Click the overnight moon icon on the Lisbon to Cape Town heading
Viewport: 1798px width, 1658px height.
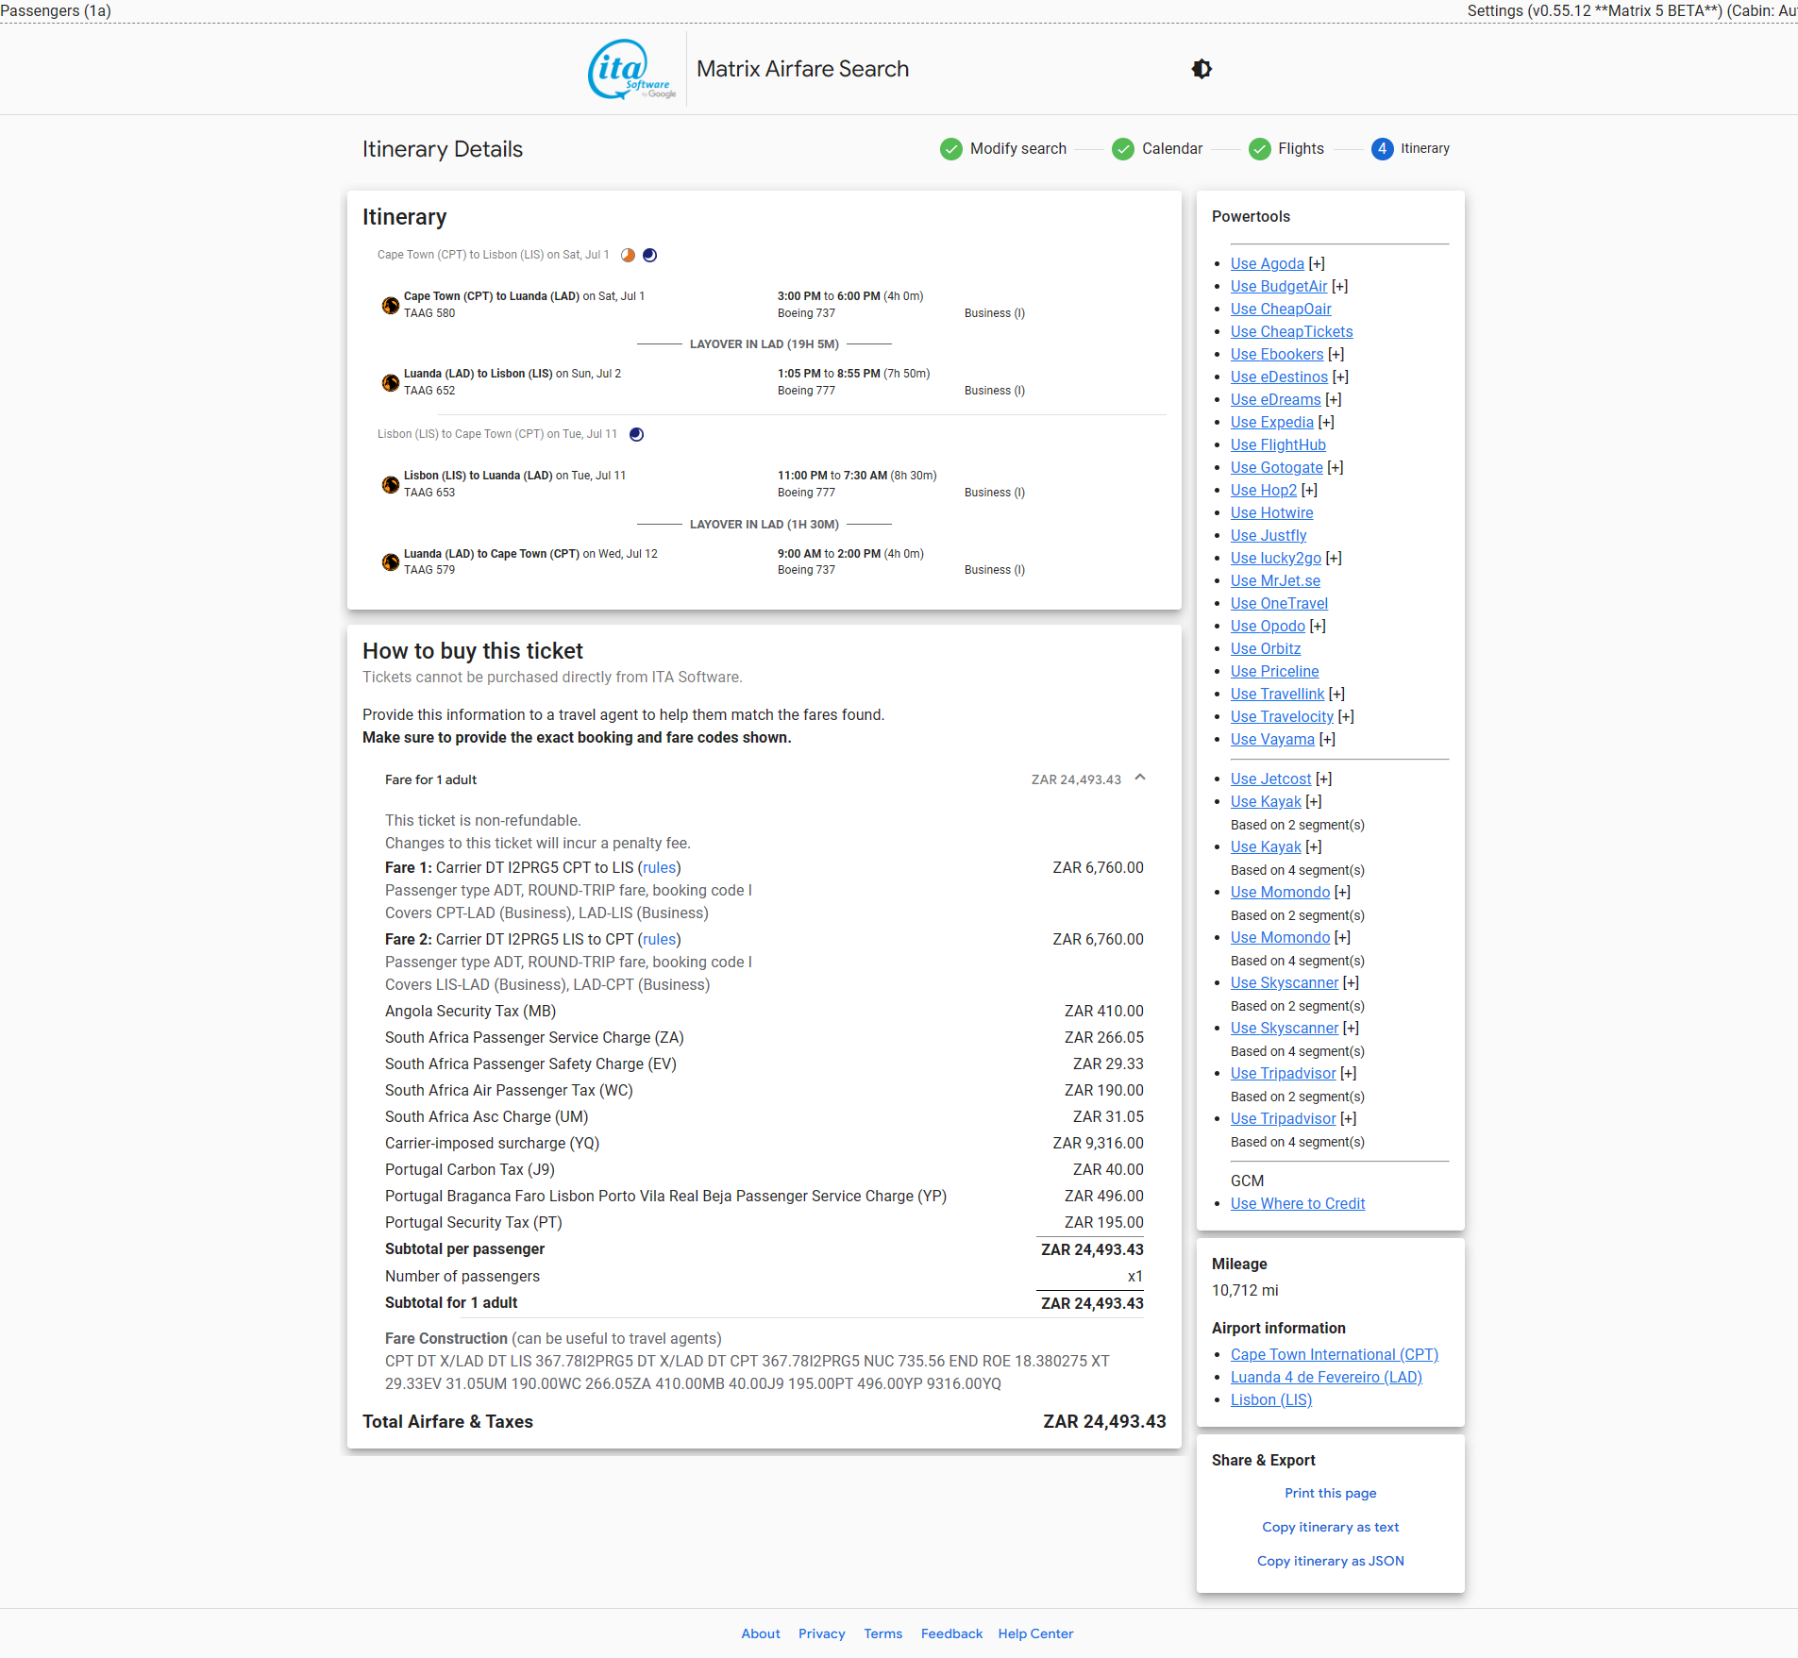tap(636, 434)
